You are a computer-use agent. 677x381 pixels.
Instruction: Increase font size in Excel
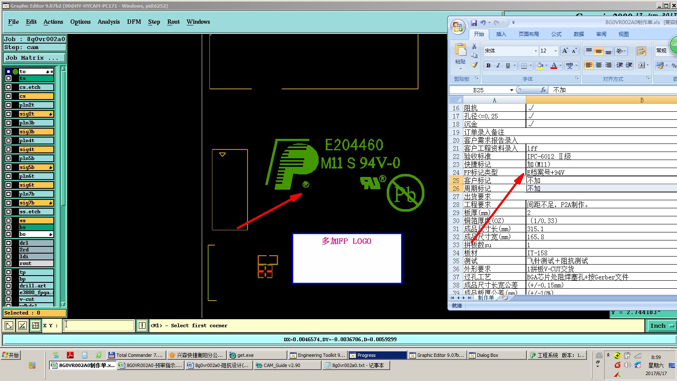tap(565, 51)
